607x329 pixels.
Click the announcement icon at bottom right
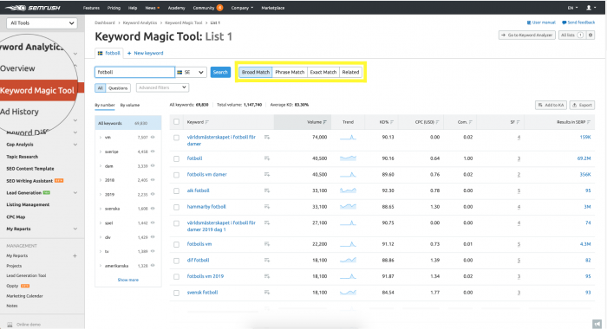[597, 324]
